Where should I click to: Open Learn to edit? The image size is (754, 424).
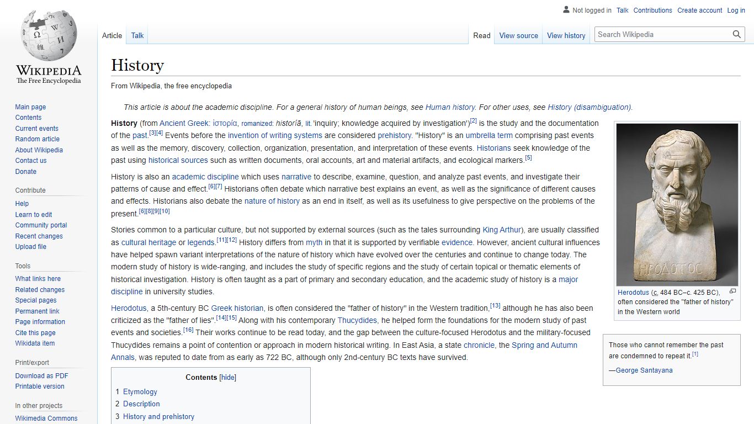34,215
